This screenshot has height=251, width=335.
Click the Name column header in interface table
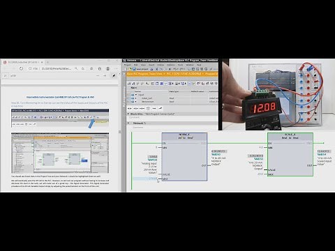[x=137, y=91]
